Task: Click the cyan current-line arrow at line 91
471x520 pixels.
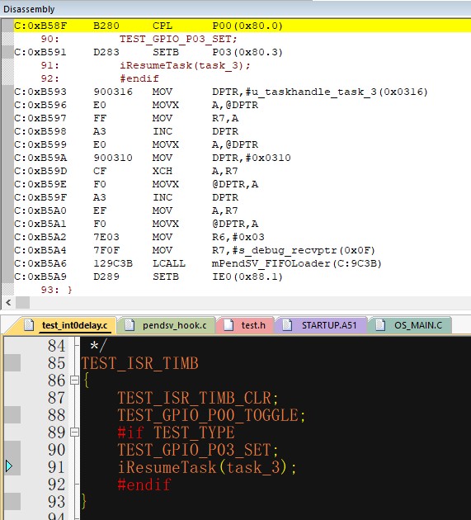Action: [9, 466]
